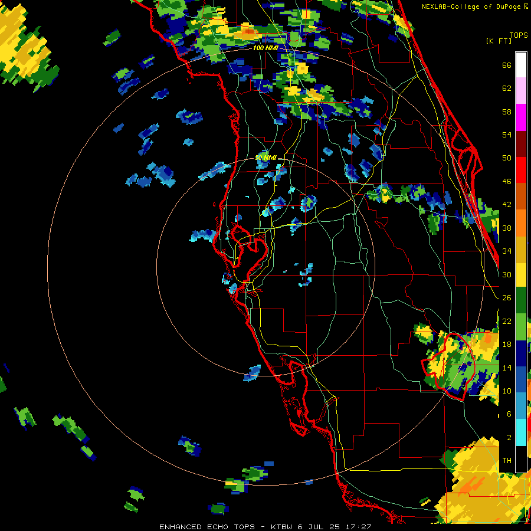
Task: Click the 17:27 time stamp
Action: click(359, 527)
